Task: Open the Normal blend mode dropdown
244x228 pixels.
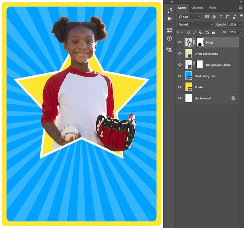Action: [195, 24]
